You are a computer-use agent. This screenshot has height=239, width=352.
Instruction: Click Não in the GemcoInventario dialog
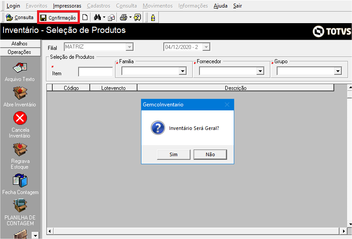tap(210, 154)
